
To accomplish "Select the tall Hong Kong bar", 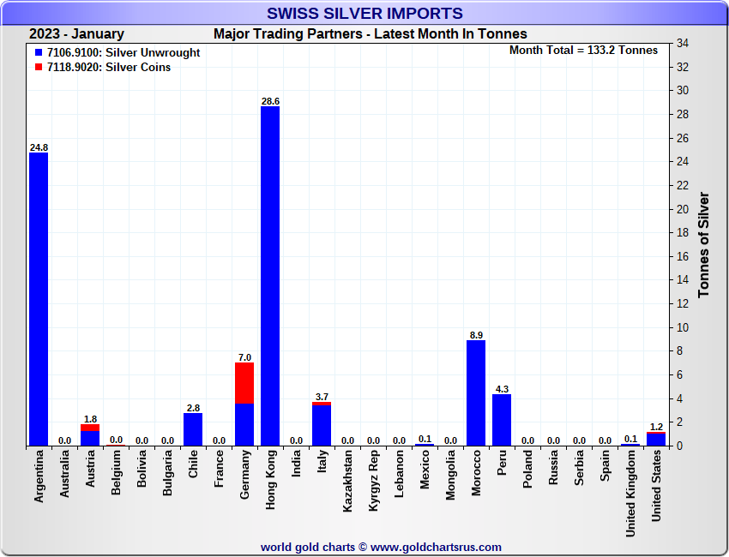I will [270, 274].
